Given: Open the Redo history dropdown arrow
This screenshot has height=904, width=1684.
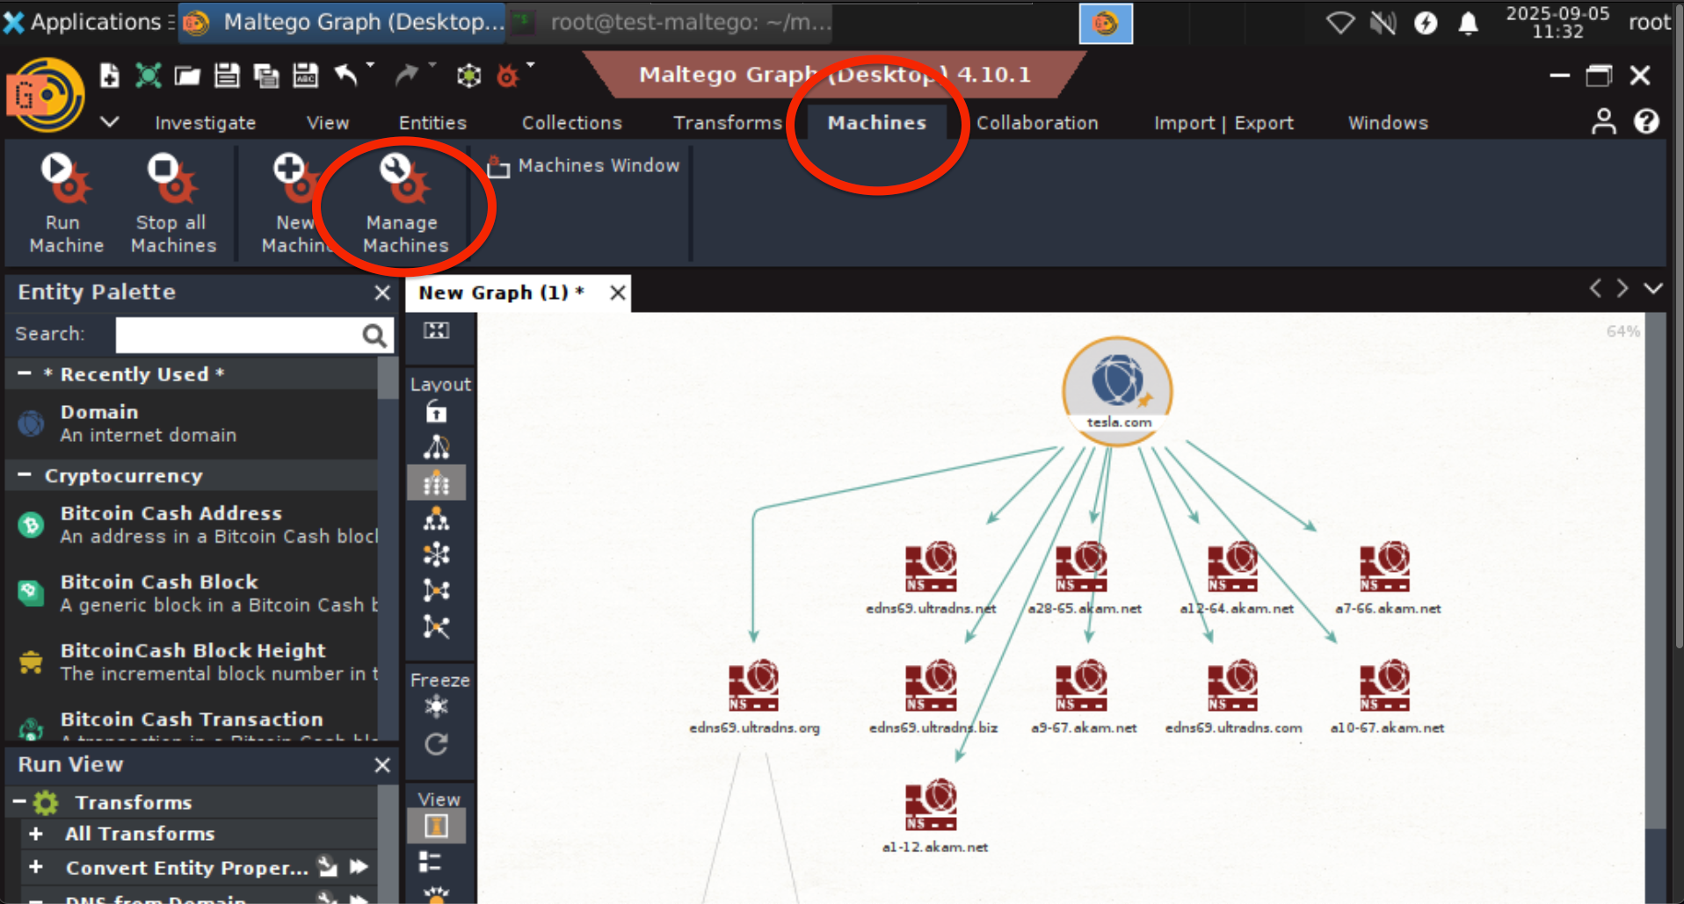Looking at the screenshot, I should tap(432, 65).
